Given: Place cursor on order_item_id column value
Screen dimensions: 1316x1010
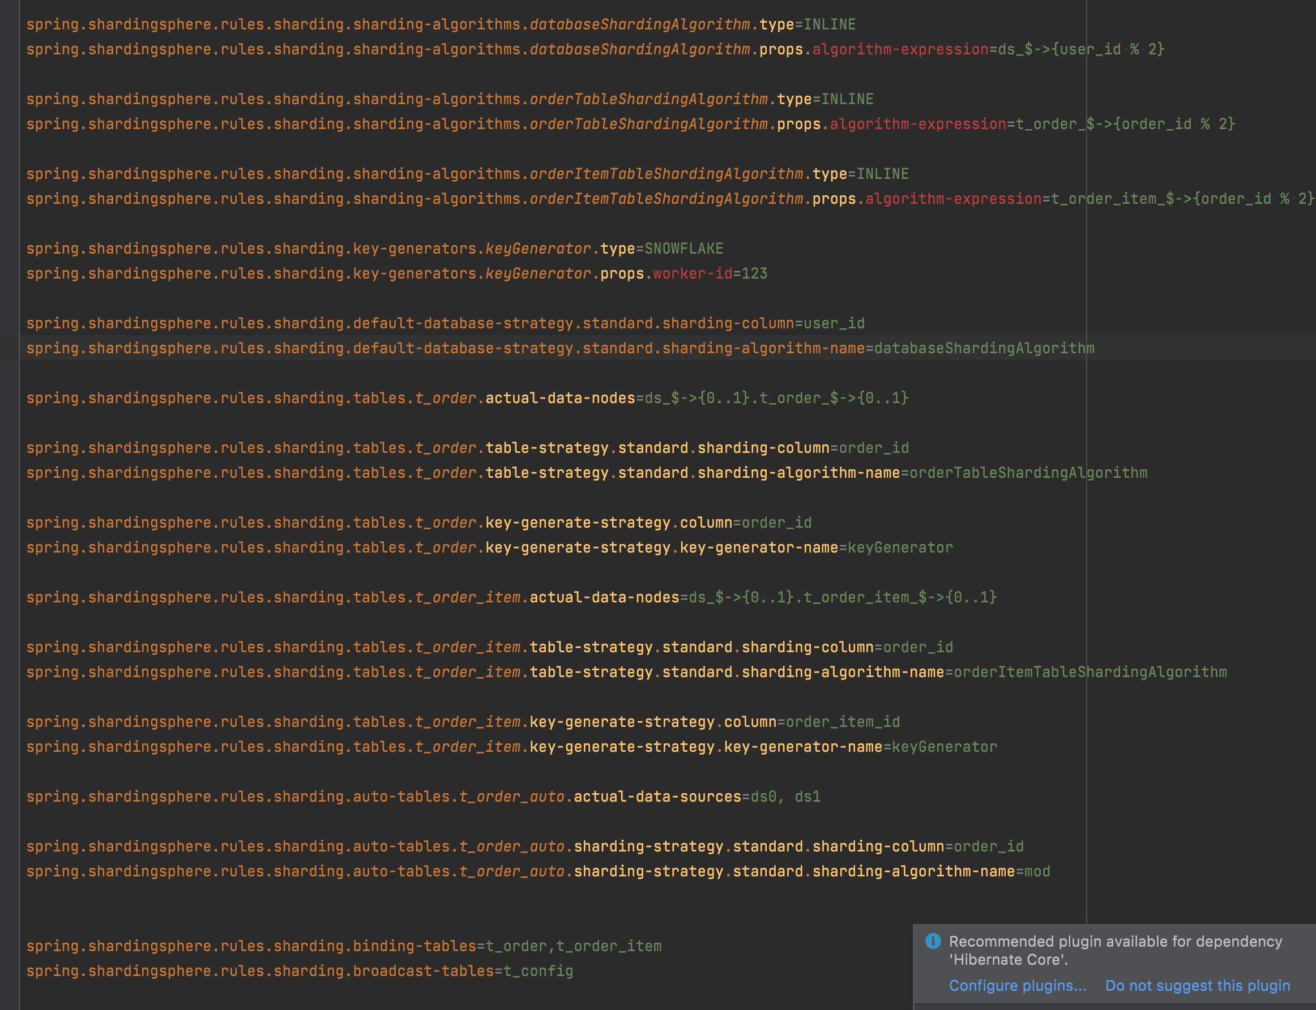Looking at the screenshot, I should pyautogui.click(x=842, y=721).
